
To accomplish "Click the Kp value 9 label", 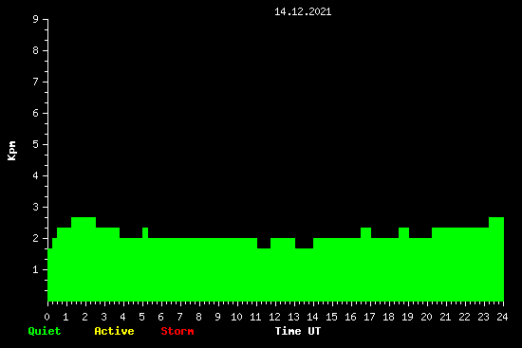I will pos(36,19).
